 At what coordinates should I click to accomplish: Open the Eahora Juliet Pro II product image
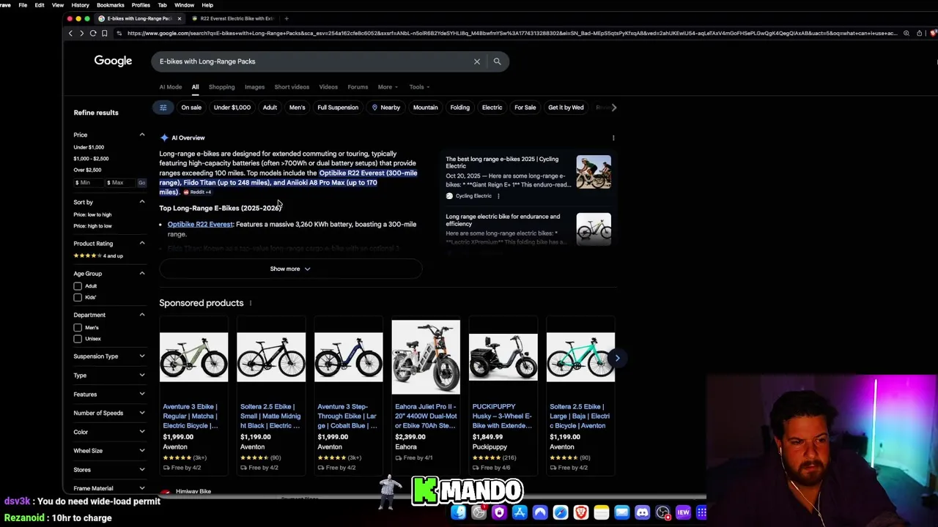pos(426,357)
